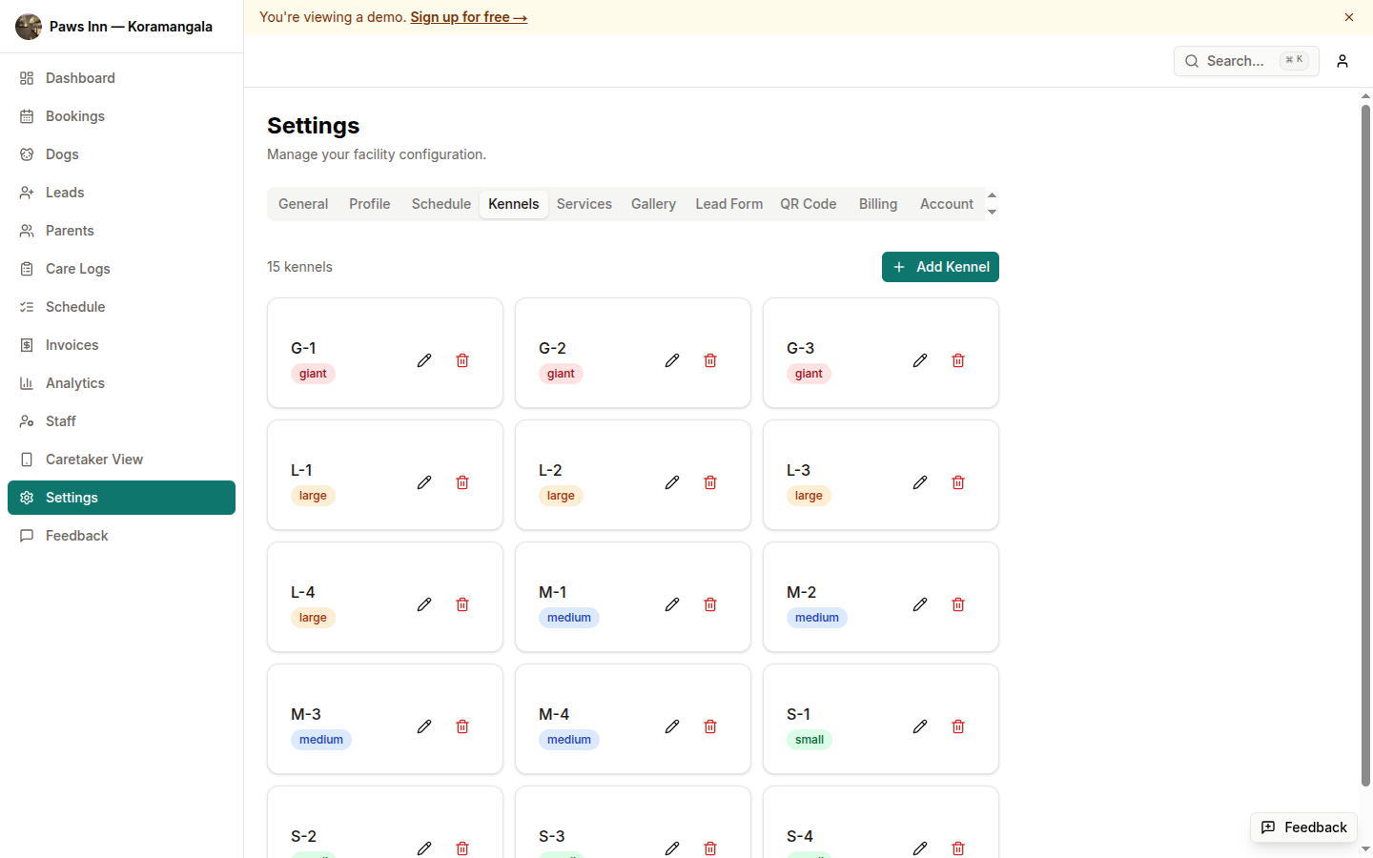Follow the Sign up for free link
Viewport: 1373px width, 858px height.
point(468,17)
